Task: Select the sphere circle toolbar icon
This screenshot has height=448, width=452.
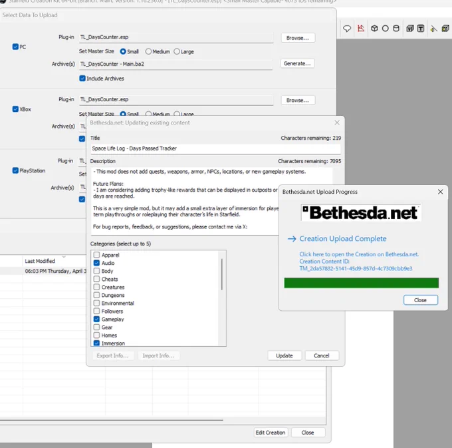Action: point(385,28)
